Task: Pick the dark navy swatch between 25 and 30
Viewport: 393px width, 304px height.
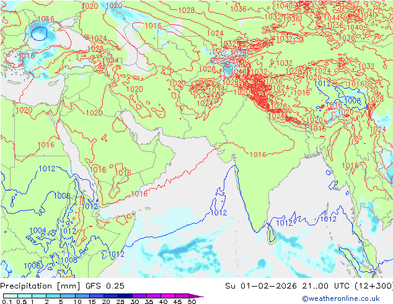Action: [125, 296]
